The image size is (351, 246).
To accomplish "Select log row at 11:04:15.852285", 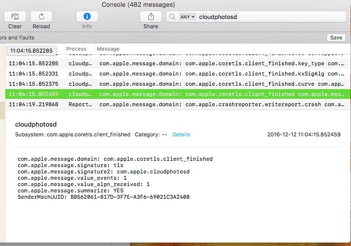I will 178,63.
